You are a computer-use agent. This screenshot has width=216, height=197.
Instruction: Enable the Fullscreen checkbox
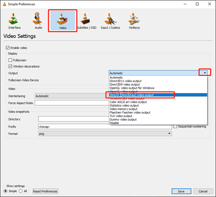click(x=10, y=60)
